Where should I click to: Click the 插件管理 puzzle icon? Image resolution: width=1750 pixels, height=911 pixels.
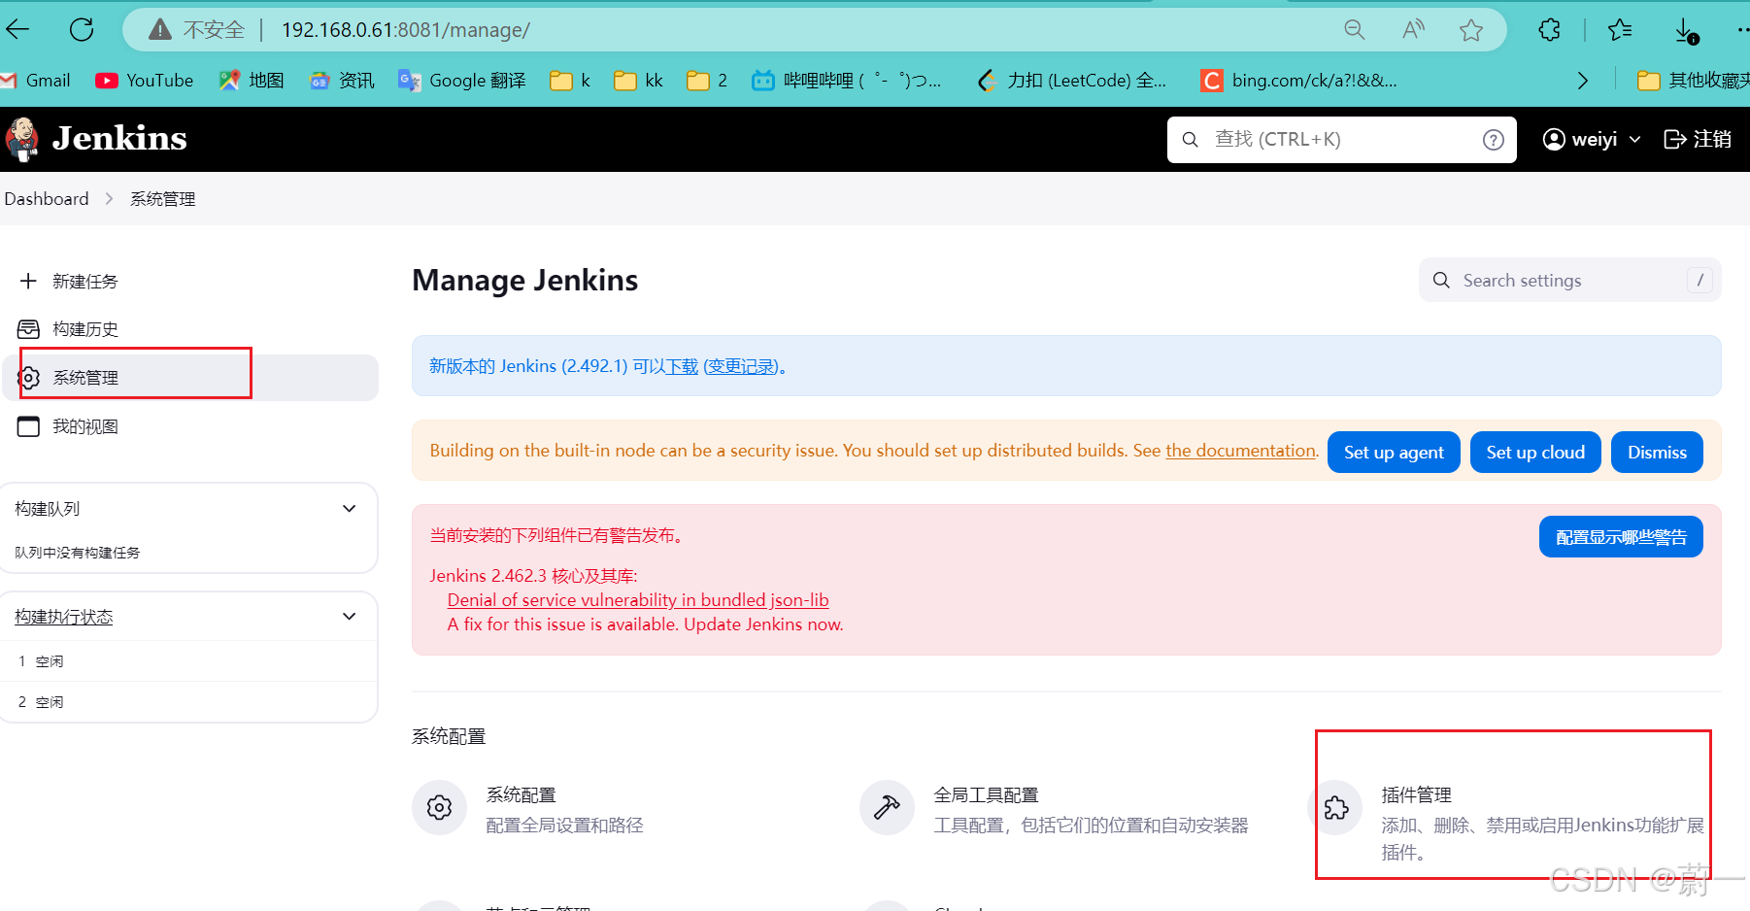coord(1336,807)
